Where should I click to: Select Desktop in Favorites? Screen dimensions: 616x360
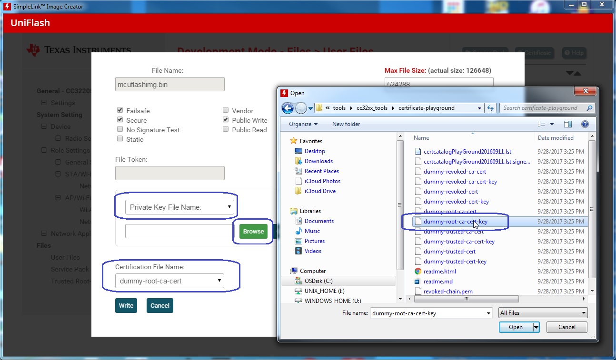point(315,151)
